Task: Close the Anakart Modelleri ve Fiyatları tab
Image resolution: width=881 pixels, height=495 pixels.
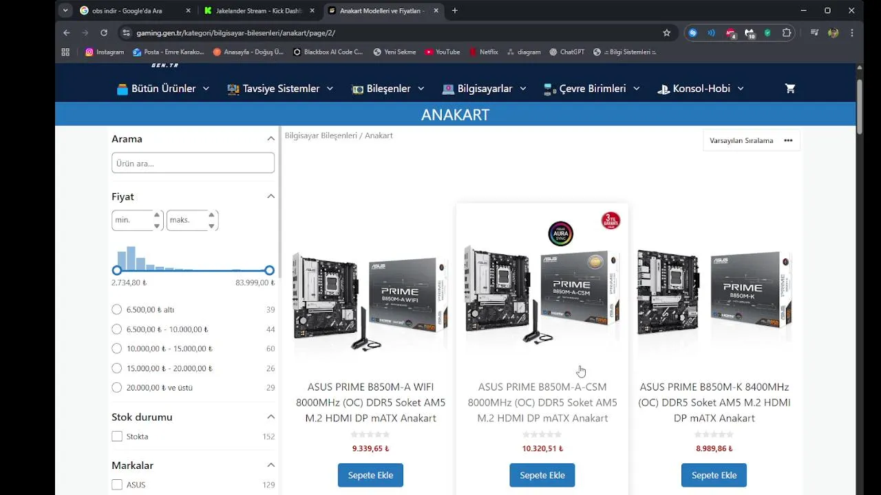Action: point(436,10)
